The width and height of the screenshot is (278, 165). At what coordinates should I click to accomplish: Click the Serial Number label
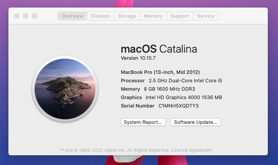coord(138,106)
